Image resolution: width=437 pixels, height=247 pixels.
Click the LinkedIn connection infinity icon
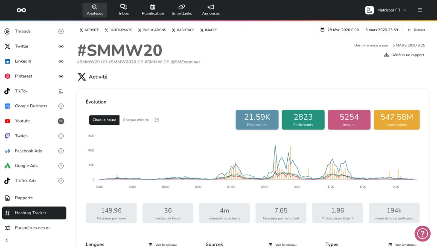[x=61, y=61]
